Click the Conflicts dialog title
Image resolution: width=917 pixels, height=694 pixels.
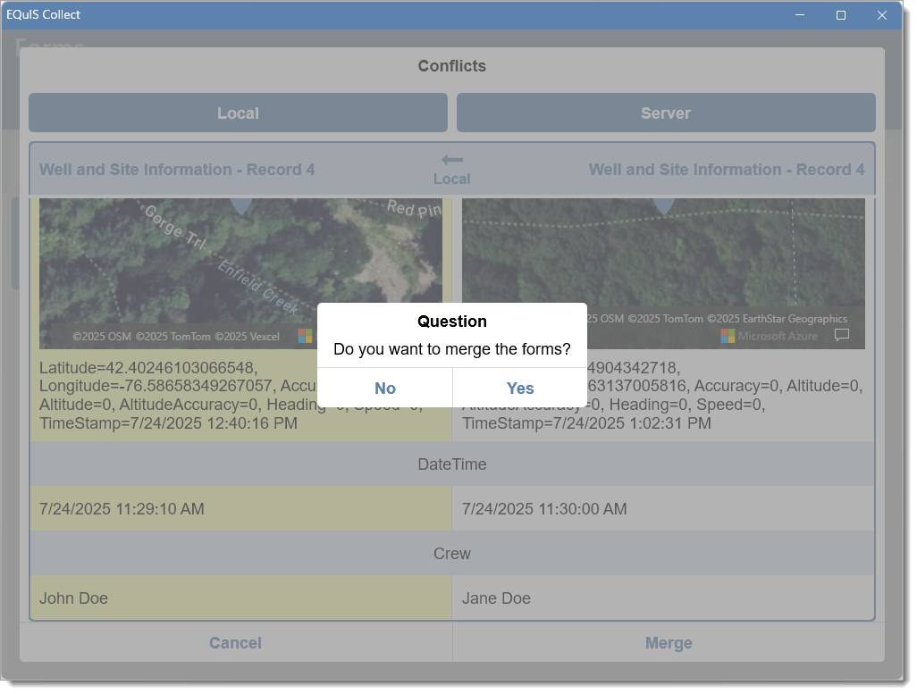[452, 66]
